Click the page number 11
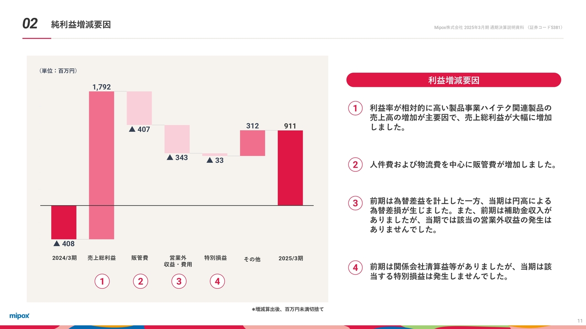The width and height of the screenshot is (586, 329). (x=580, y=320)
